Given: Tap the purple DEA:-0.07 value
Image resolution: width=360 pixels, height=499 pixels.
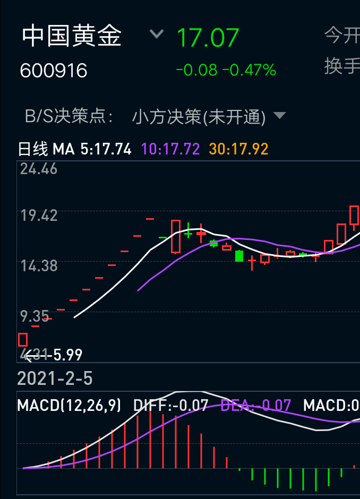Looking at the screenshot, I should click(255, 406).
